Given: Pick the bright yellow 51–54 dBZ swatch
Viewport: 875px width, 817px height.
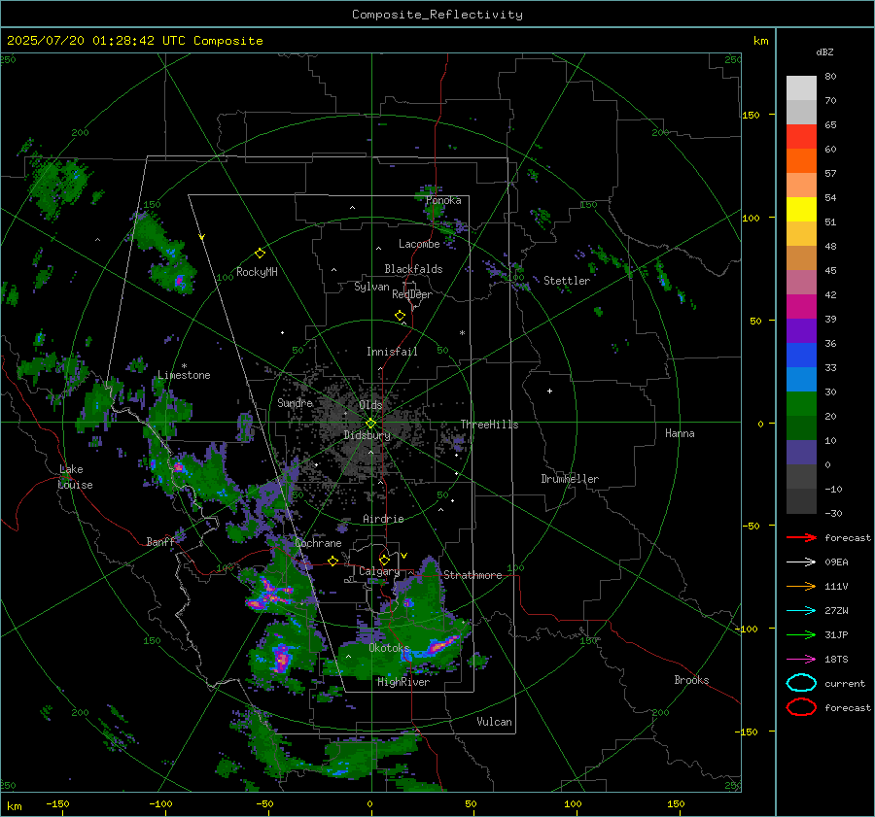Looking at the screenshot, I should (x=801, y=210).
